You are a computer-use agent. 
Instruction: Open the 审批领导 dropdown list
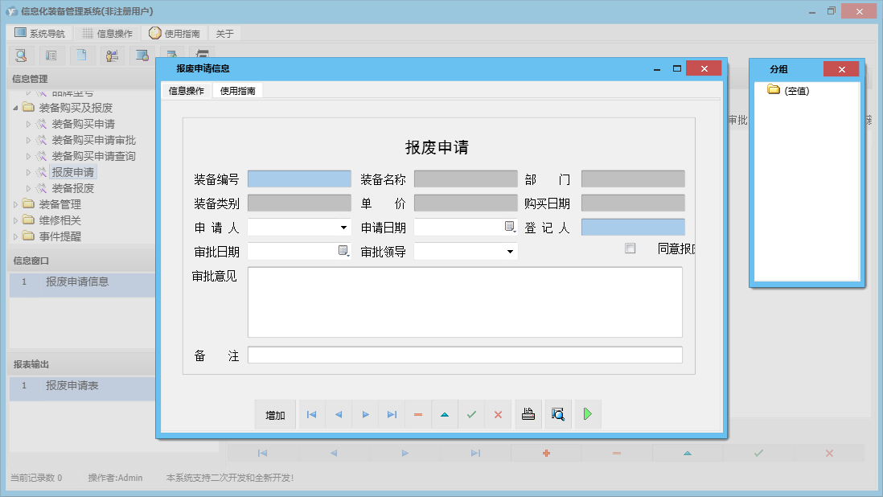[x=510, y=252]
